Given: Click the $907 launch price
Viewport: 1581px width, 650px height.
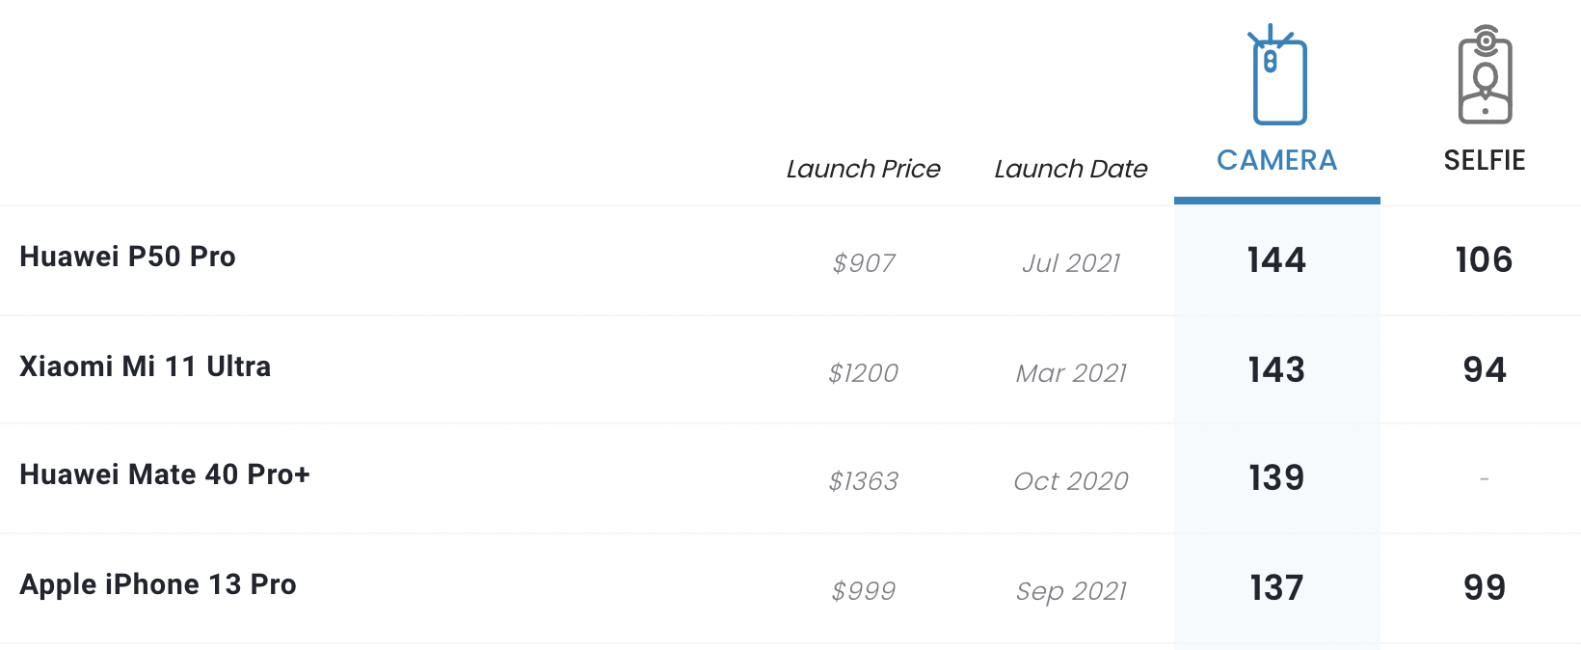Looking at the screenshot, I should click(864, 262).
